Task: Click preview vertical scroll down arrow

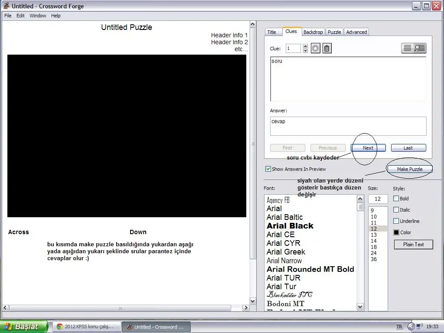Action: coord(253,301)
